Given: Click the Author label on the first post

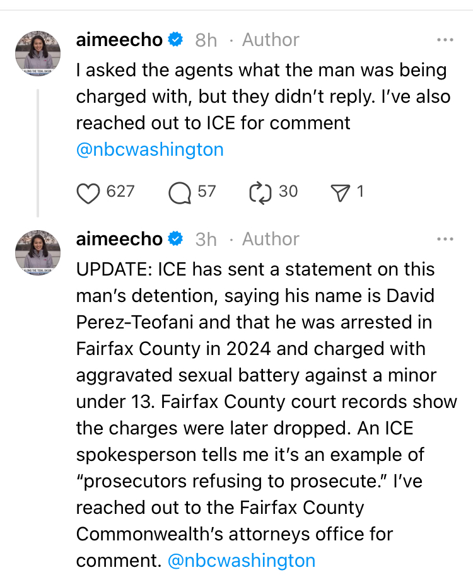Looking at the screenshot, I should (x=271, y=40).
